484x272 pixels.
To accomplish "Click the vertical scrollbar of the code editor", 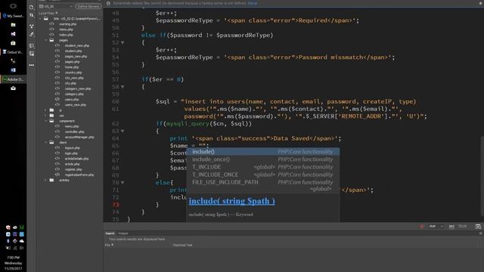I will click(x=482, y=176).
